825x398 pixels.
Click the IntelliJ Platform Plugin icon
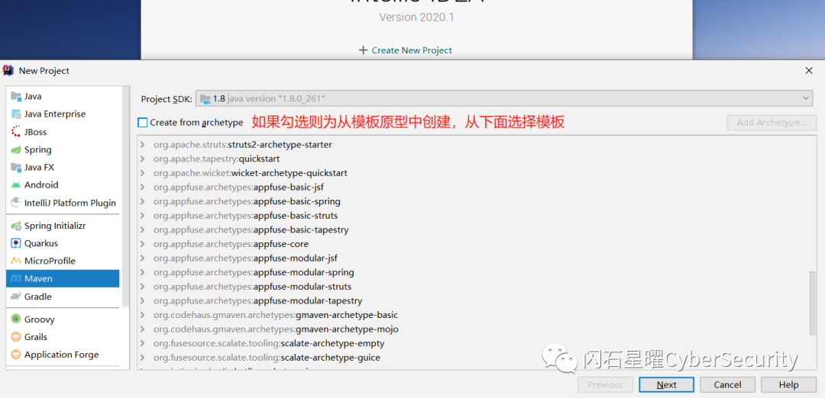16,203
